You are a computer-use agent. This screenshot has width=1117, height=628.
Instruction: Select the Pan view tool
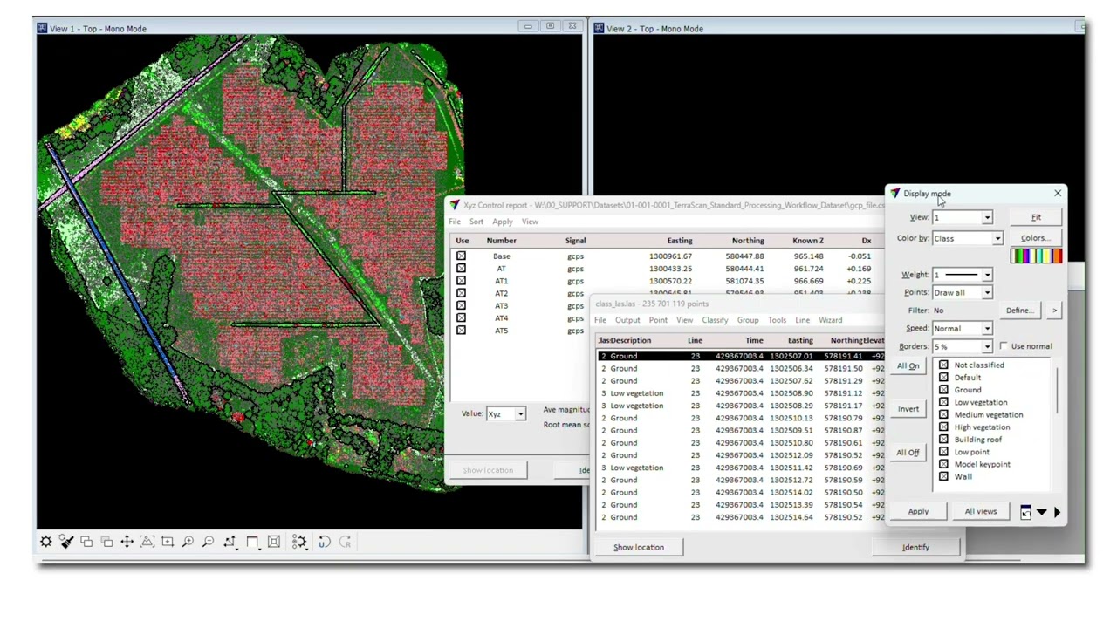(127, 542)
